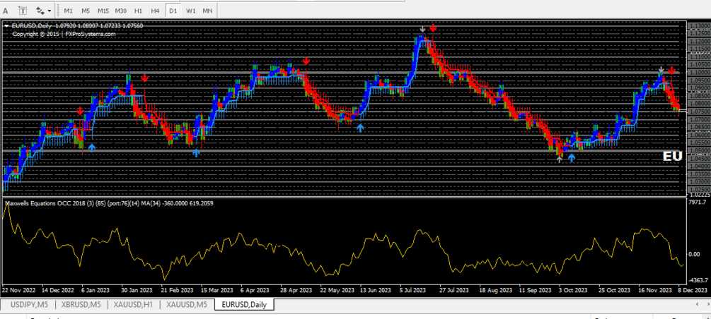Open the XAUUSD,M5 chart tab
Viewport: 711px width, 319px height.
[186, 304]
